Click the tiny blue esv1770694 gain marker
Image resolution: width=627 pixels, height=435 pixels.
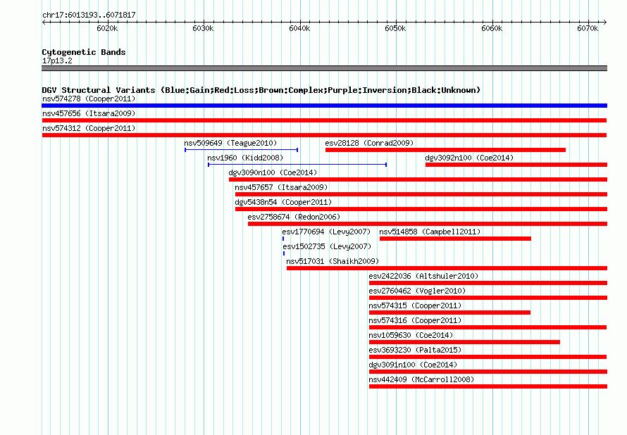(283, 239)
